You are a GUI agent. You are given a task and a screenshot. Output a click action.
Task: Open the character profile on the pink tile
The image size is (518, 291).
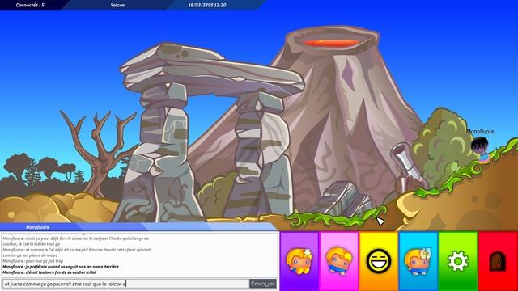[x=339, y=261]
